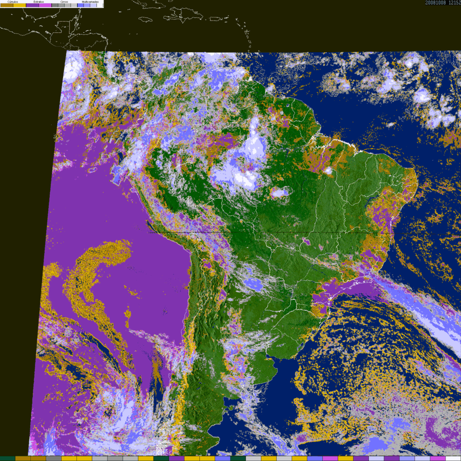Viewport: 461px width, 461px height.
Task: Pick the darkest gray Cirros legend swatch
Action: (55, 5)
